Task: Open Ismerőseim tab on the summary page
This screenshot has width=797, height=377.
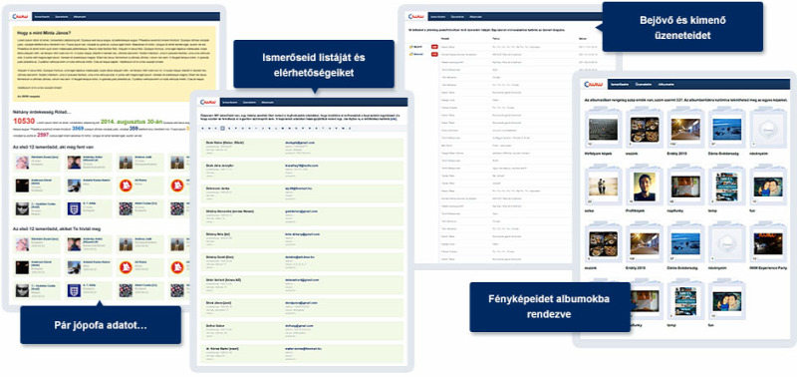Action: [x=42, y=16]
